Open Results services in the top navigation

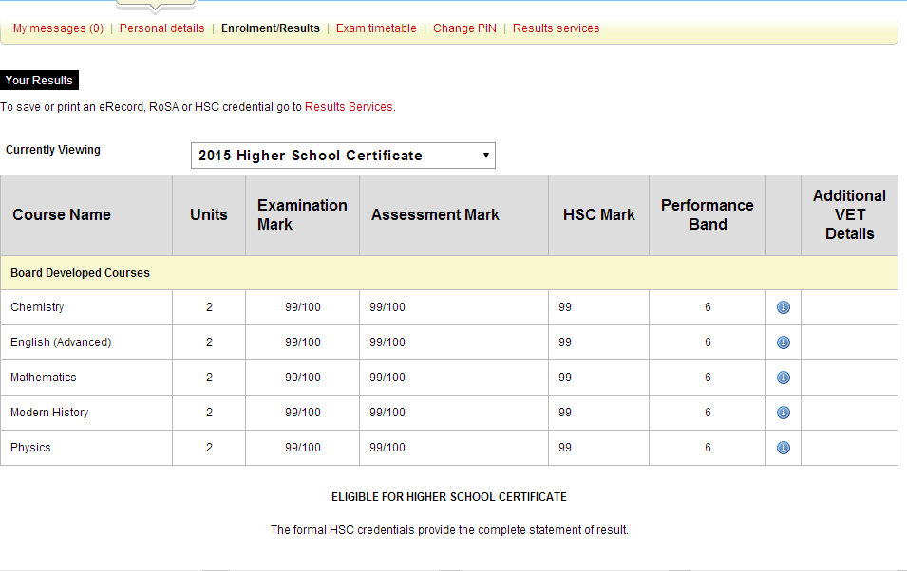[556, 28]
